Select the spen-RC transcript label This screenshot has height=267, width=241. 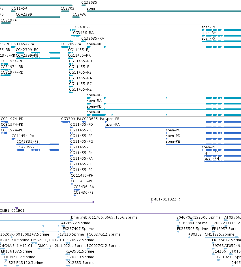(209, 27)
